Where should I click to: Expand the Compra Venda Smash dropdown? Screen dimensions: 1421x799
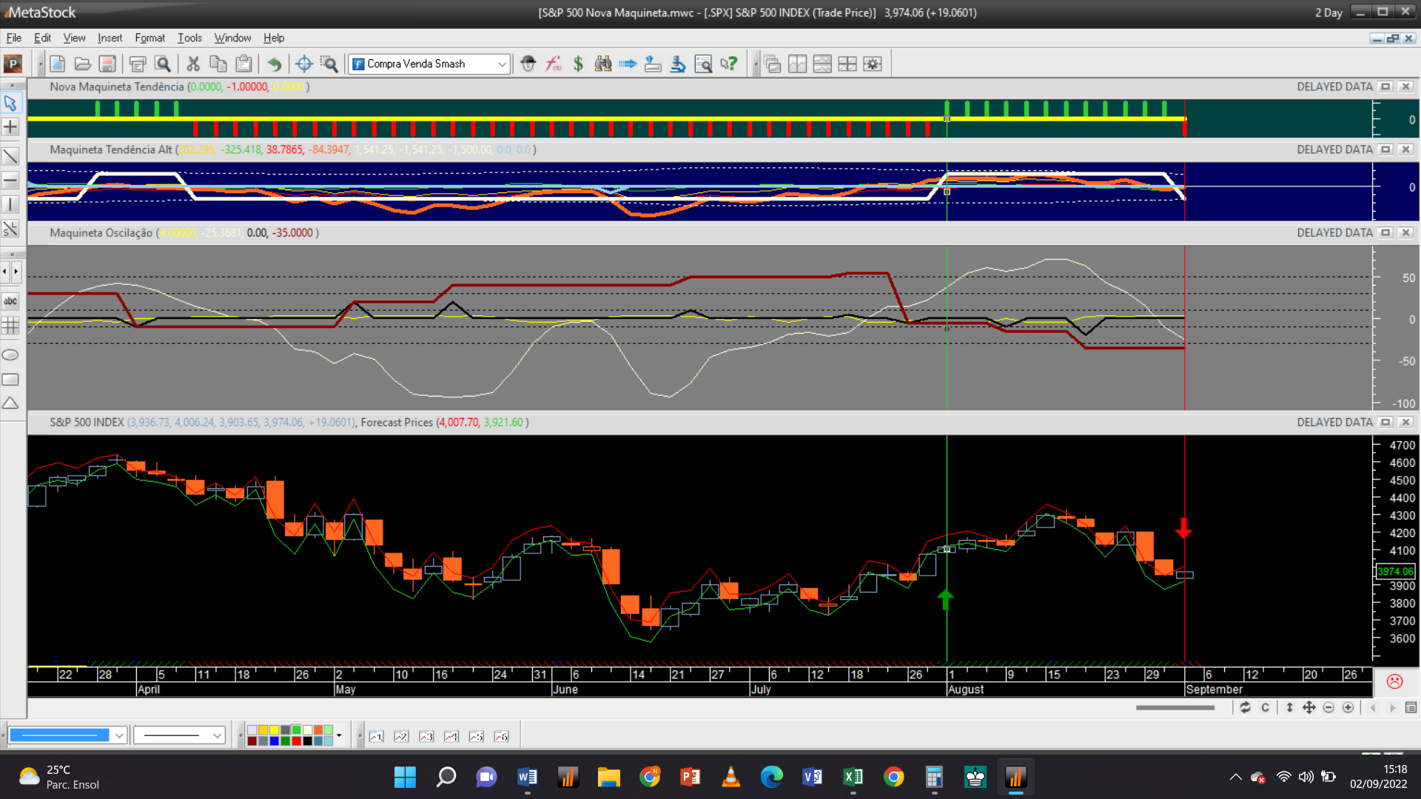502,64
